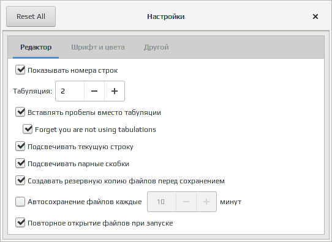Click the Табуляция: label
This screenshot has height=242, width=332.
click(x=32, y=91)
